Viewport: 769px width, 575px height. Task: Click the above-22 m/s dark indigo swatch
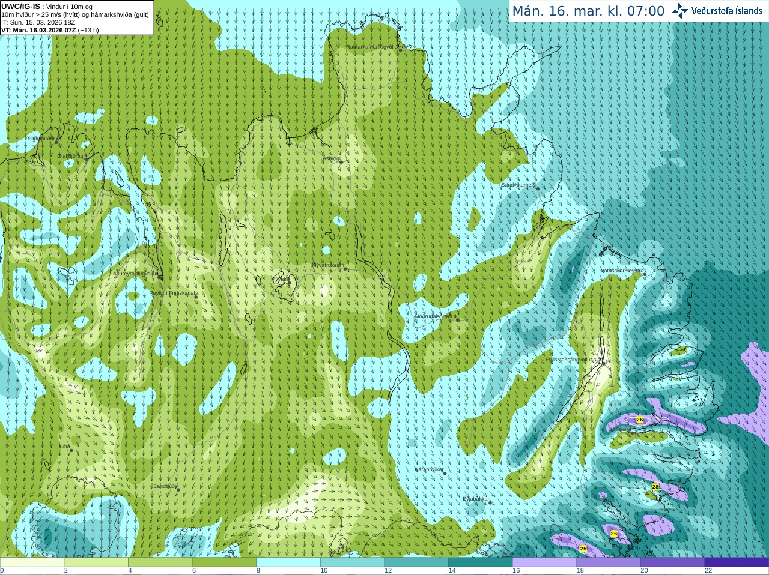(737, 562)
